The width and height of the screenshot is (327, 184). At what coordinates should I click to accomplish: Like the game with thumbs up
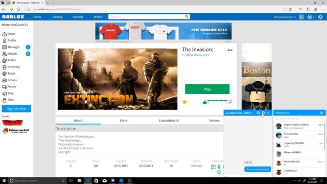click(x=205, y=102)
